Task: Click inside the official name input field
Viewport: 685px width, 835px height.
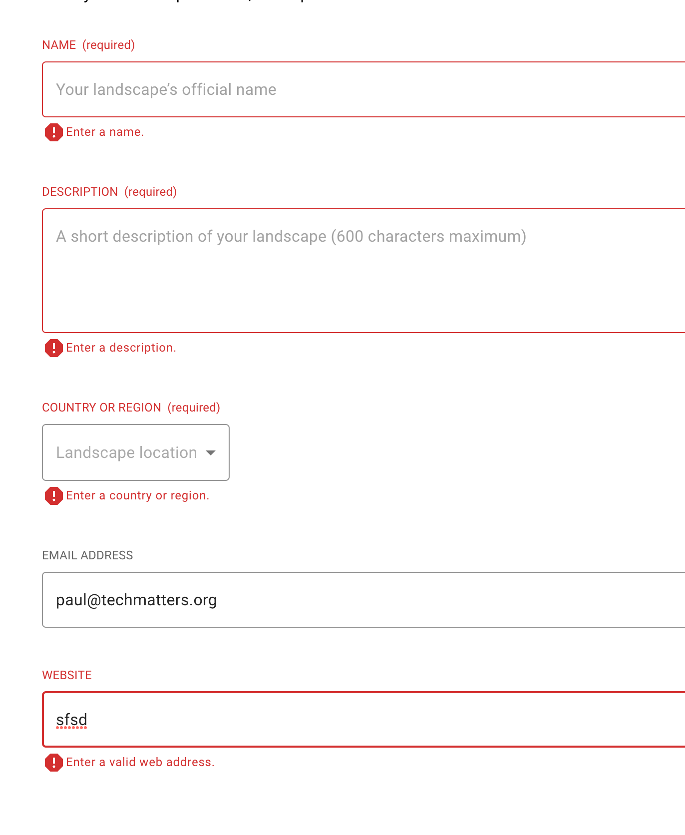Action: tap(300, 89)
